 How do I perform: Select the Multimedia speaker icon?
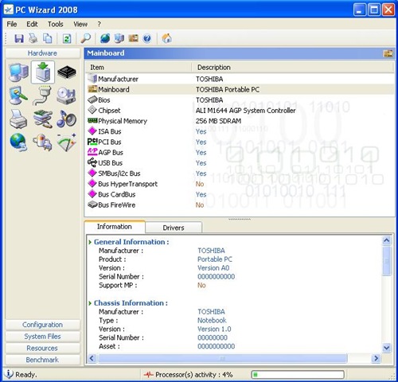[x=66, y=119]
